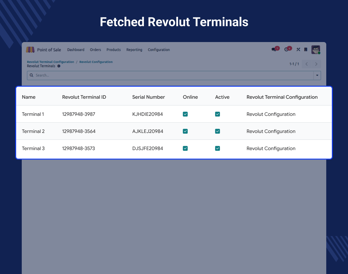Click the Revolut Terminals page title
Image resolution: width=348 pixels, height=274 pixels.
point(41,66)
